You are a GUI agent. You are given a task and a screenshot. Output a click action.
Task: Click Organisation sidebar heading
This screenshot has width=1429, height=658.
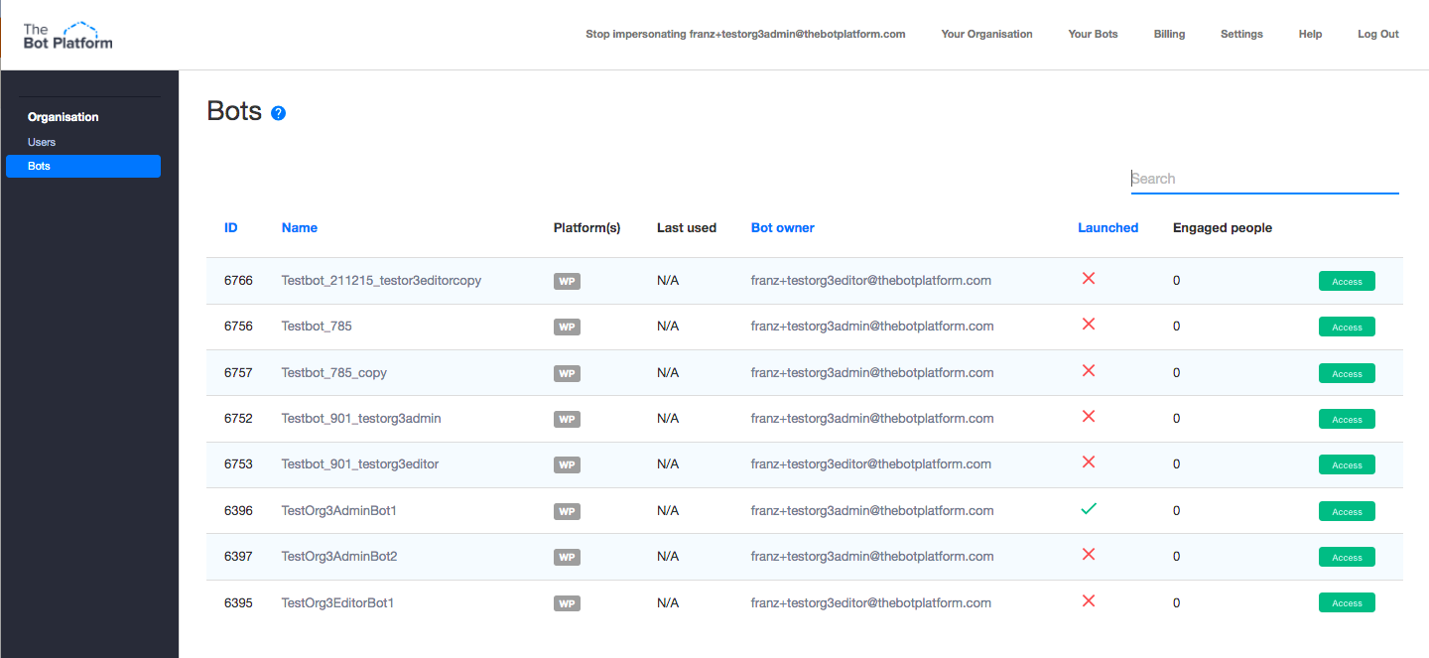64,117
